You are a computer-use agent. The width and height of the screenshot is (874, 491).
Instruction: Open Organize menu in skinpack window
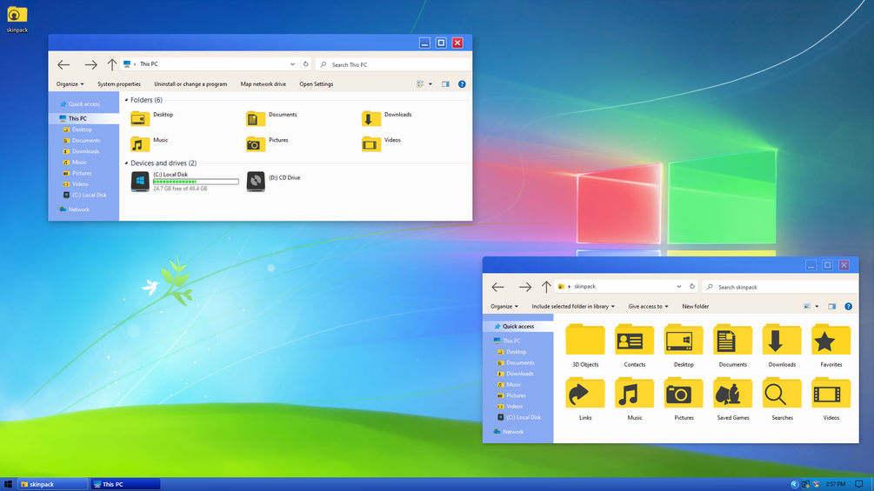[x=504, y=306]
